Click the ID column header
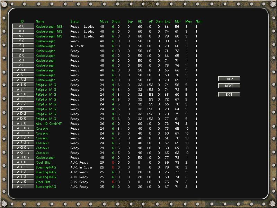The image size is (277, 208). 22,21
